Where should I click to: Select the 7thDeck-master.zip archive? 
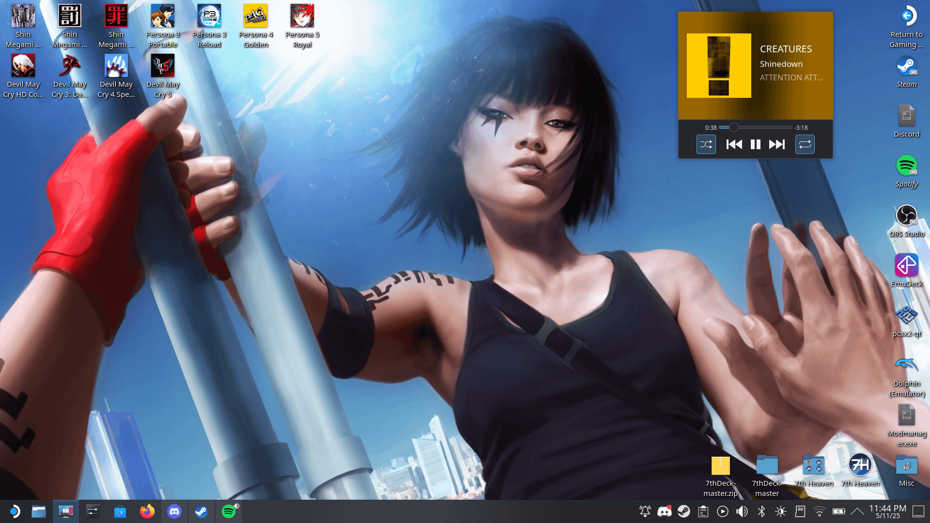721,477
